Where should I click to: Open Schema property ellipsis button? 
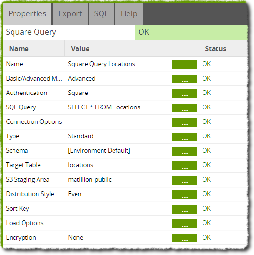185,151
